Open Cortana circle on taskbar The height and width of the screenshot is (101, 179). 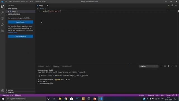click(48, 98)
